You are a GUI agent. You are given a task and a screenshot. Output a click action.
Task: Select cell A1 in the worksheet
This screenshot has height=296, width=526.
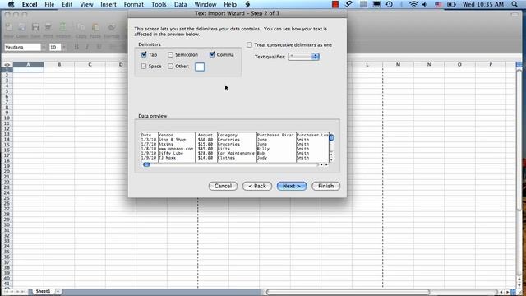(x=28, y=70)
